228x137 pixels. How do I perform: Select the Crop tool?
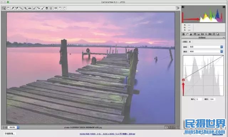(26, 8)
